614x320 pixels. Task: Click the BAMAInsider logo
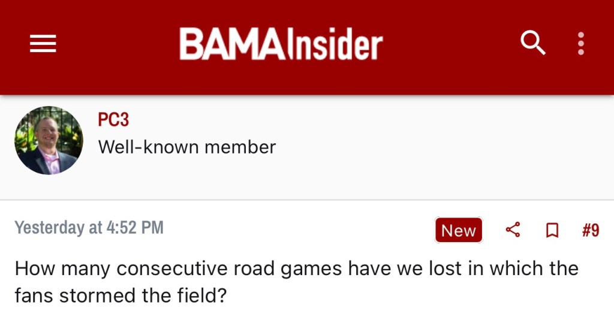point(281,44)
